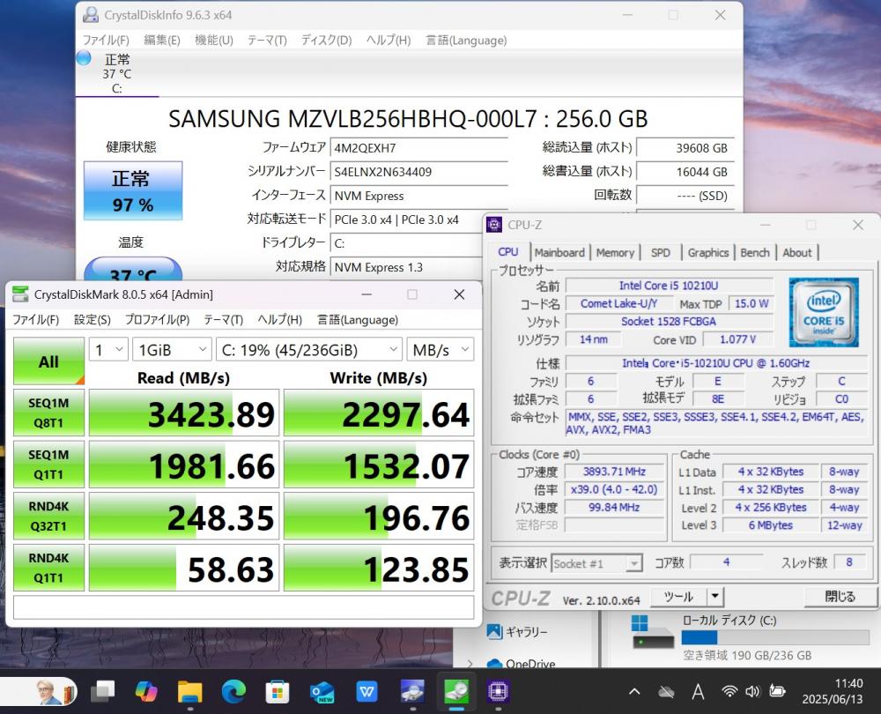Viewport: 881px width, 714px height.
Task: Switch to the Mainboard tab in CPU-Z
Action: 559,252
